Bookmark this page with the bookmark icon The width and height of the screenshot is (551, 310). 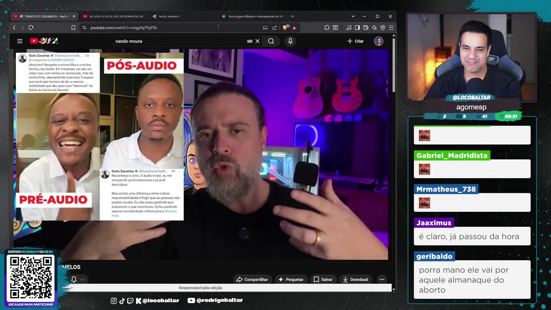[x=73, y=28]
